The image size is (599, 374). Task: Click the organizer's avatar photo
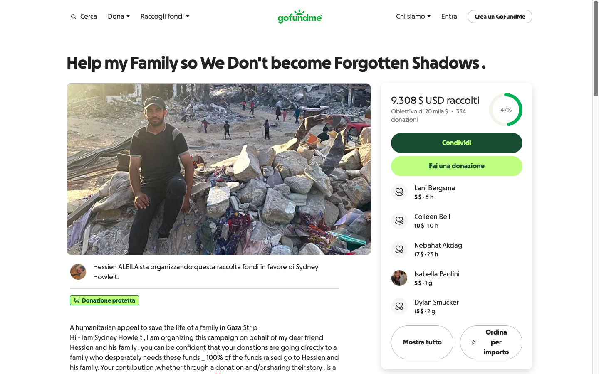point(78,272)
